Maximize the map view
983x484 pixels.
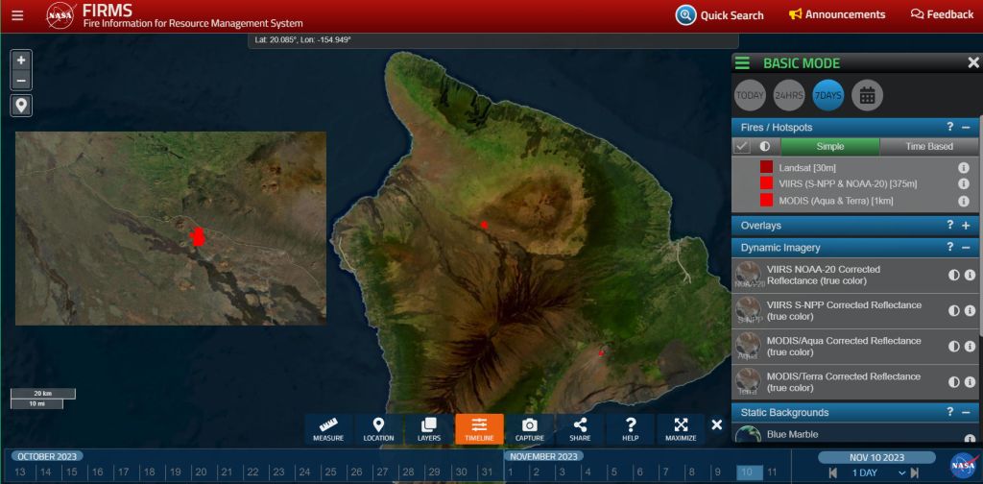pos(681,429)
